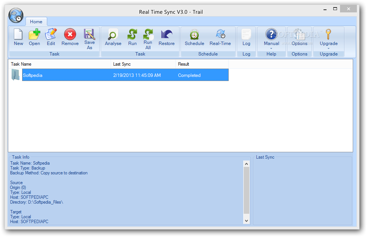
Task: Click 'Task Name: Softpedia' info line
Action: click(30, 163)
